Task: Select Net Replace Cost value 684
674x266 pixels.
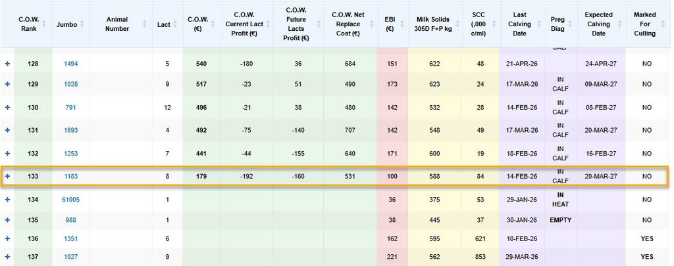Action: point(350,64)
